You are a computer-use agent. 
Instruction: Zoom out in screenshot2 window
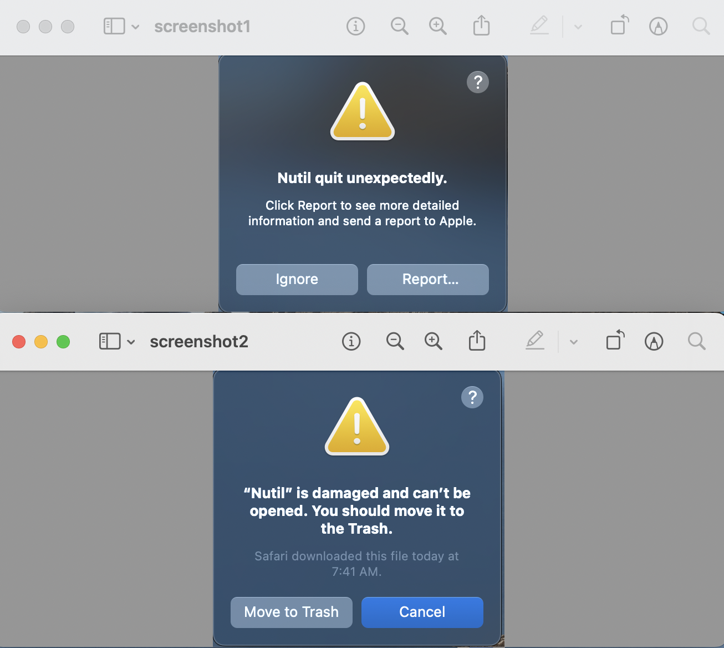coord(395,341)
